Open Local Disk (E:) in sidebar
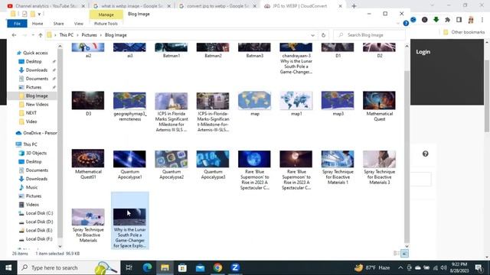The height and width of the screenshot is (275, 490). point(39,231)
